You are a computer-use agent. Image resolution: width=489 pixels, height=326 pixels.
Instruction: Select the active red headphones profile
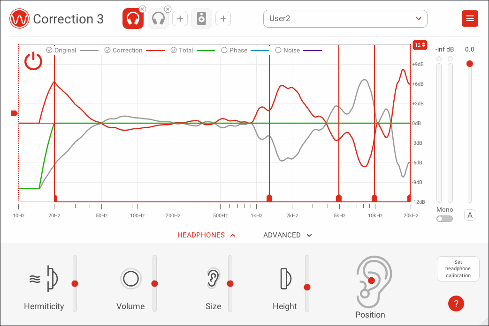point(133,19)
